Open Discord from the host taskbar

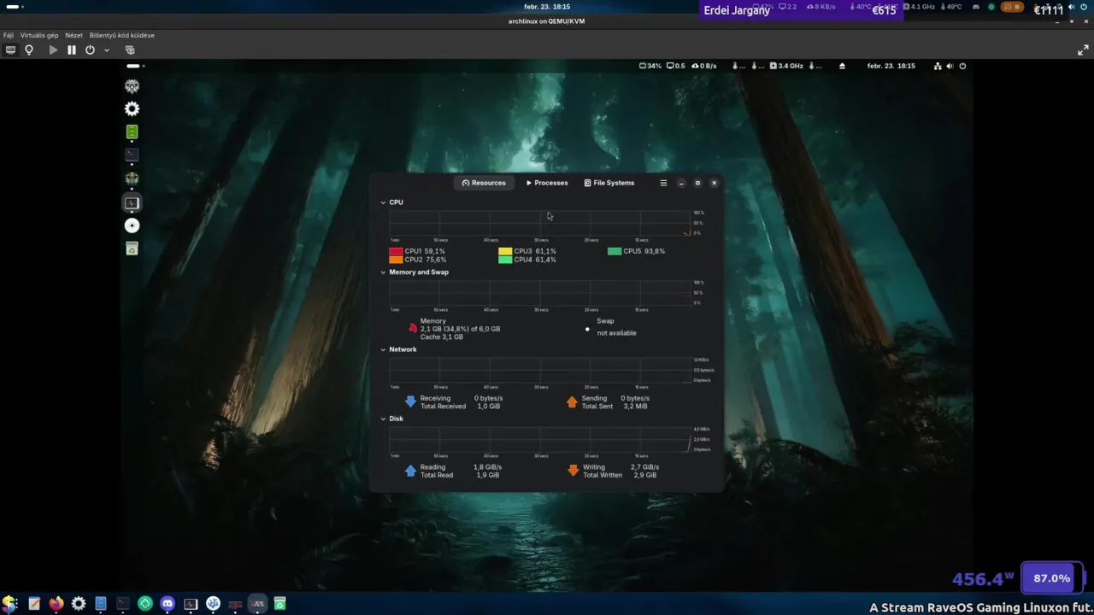point(168,604)
